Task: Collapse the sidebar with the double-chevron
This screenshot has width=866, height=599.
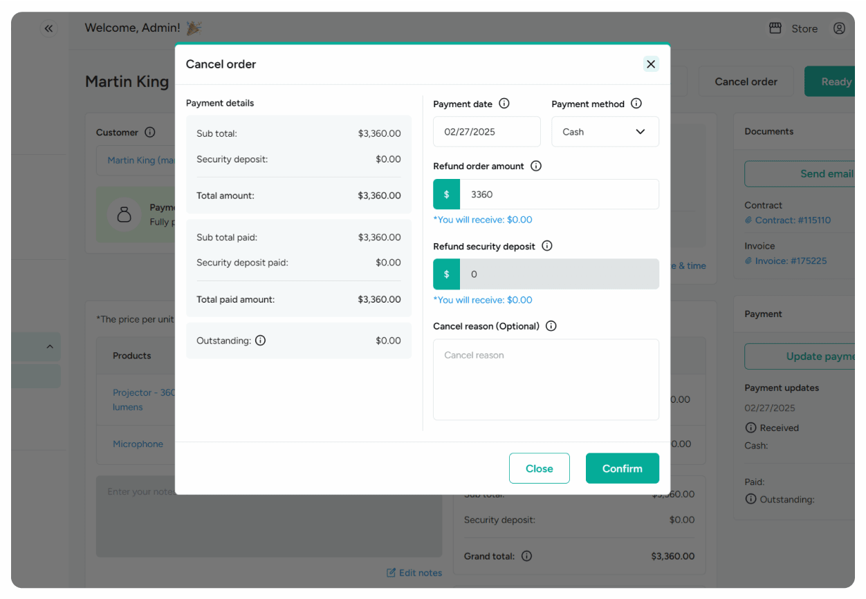Action: click(48, 28)
